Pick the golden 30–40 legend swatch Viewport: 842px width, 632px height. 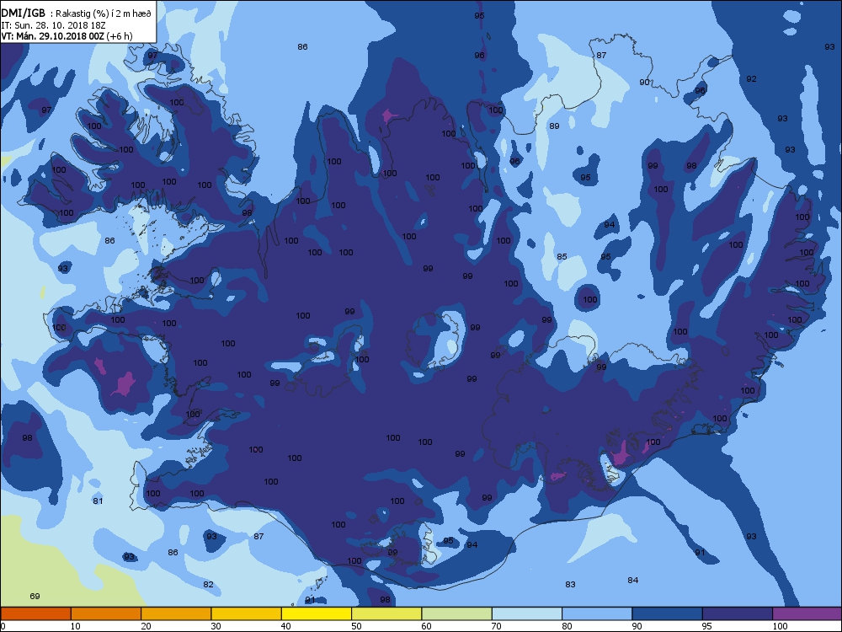[x=247, y=613]
